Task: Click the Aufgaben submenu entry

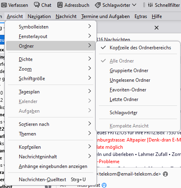Action: (x=50, y=111)
